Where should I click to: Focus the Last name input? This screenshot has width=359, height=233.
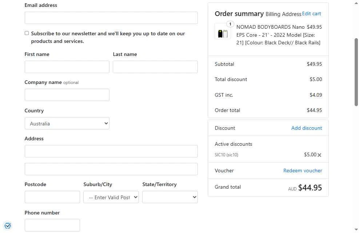[155, 67]
